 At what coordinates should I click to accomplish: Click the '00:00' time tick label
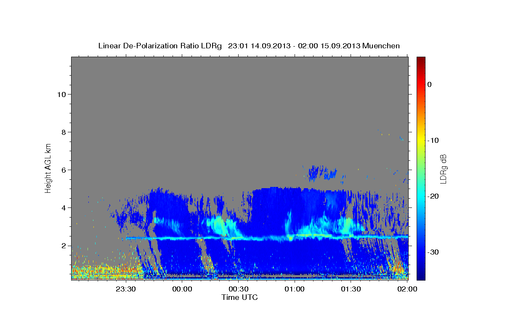182,289
